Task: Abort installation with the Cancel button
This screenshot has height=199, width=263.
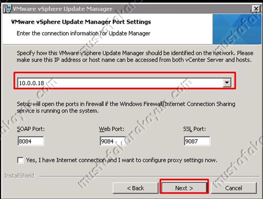Action: (234, 188)
